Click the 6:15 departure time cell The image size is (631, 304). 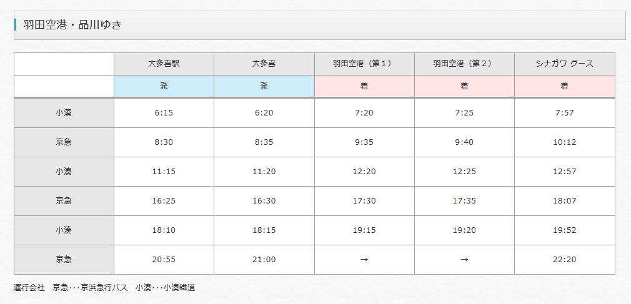pos(164,113)
